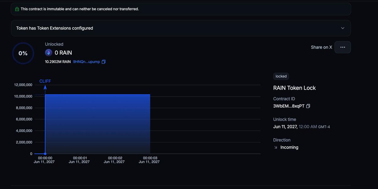This screenshot has height=189, width=378.
Task: Click the 0% unlocked progress ring
Action: [23, 53]
